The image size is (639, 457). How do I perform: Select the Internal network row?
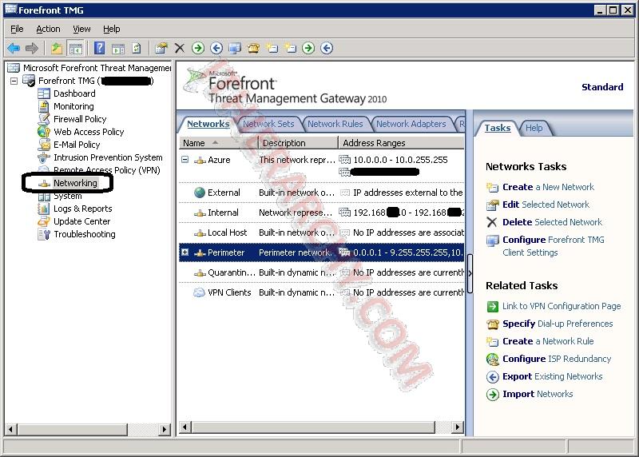(x=321, y=213)
